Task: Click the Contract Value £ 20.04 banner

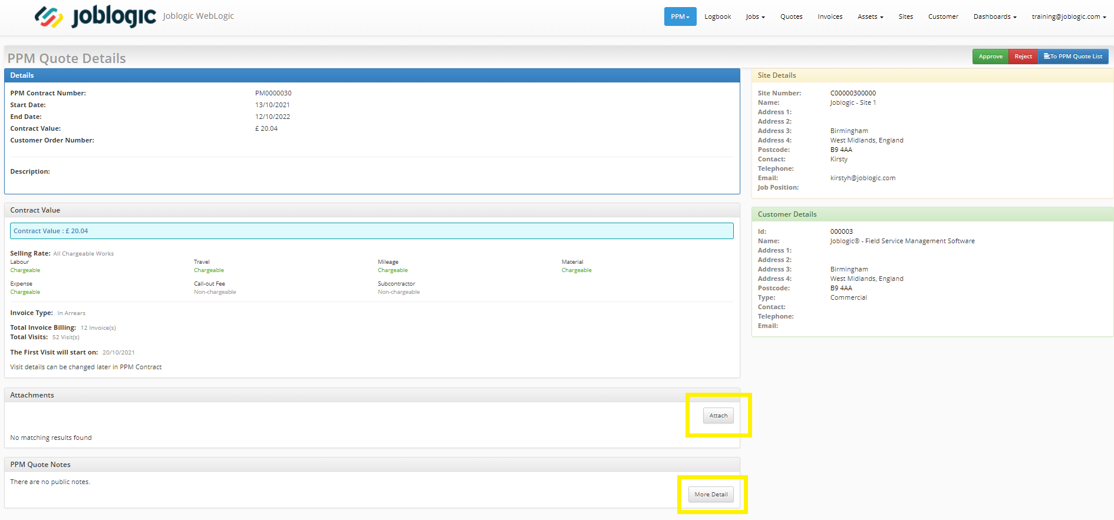Action: pyautogui.click(x=372, y=231)
